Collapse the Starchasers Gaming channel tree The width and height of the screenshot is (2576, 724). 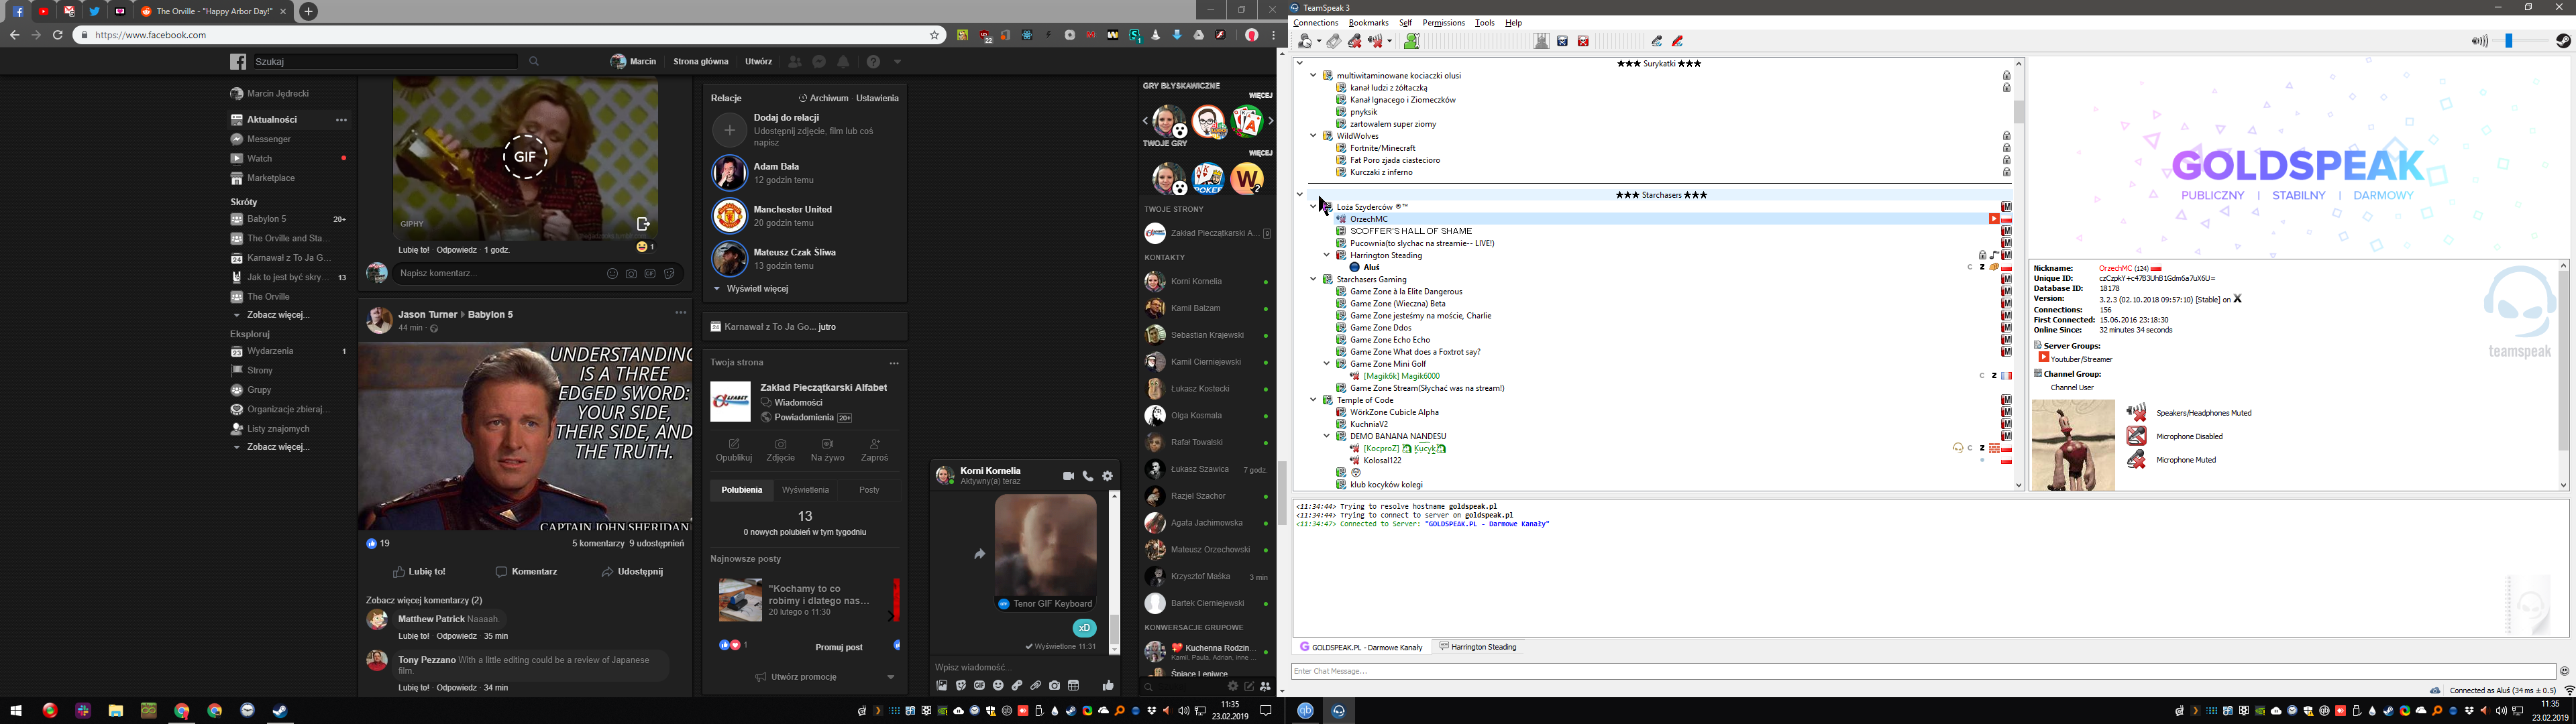1313,280
